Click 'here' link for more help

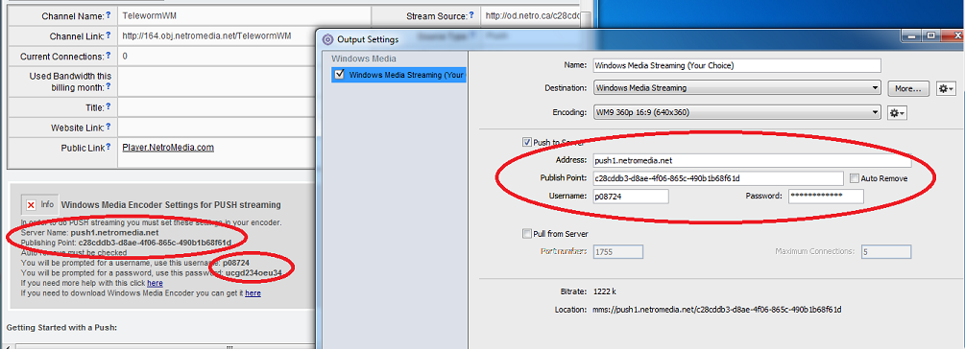point(156,283)
